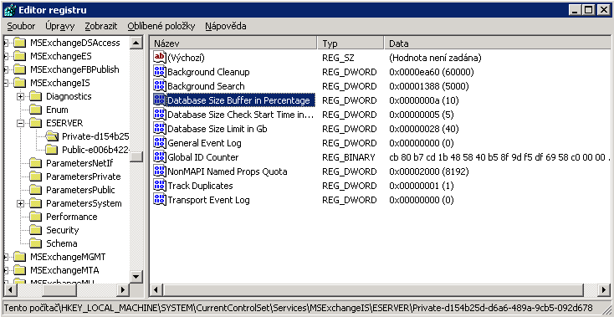The width and height of the screenshot is (614, 317).
Task: Expand the MSExchangeFBPublish tree node
Action: click(x=6, y=69)
